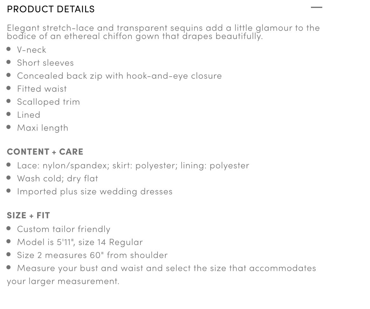Click Imported plus size wedding dresses text

(x=95, y=192)
